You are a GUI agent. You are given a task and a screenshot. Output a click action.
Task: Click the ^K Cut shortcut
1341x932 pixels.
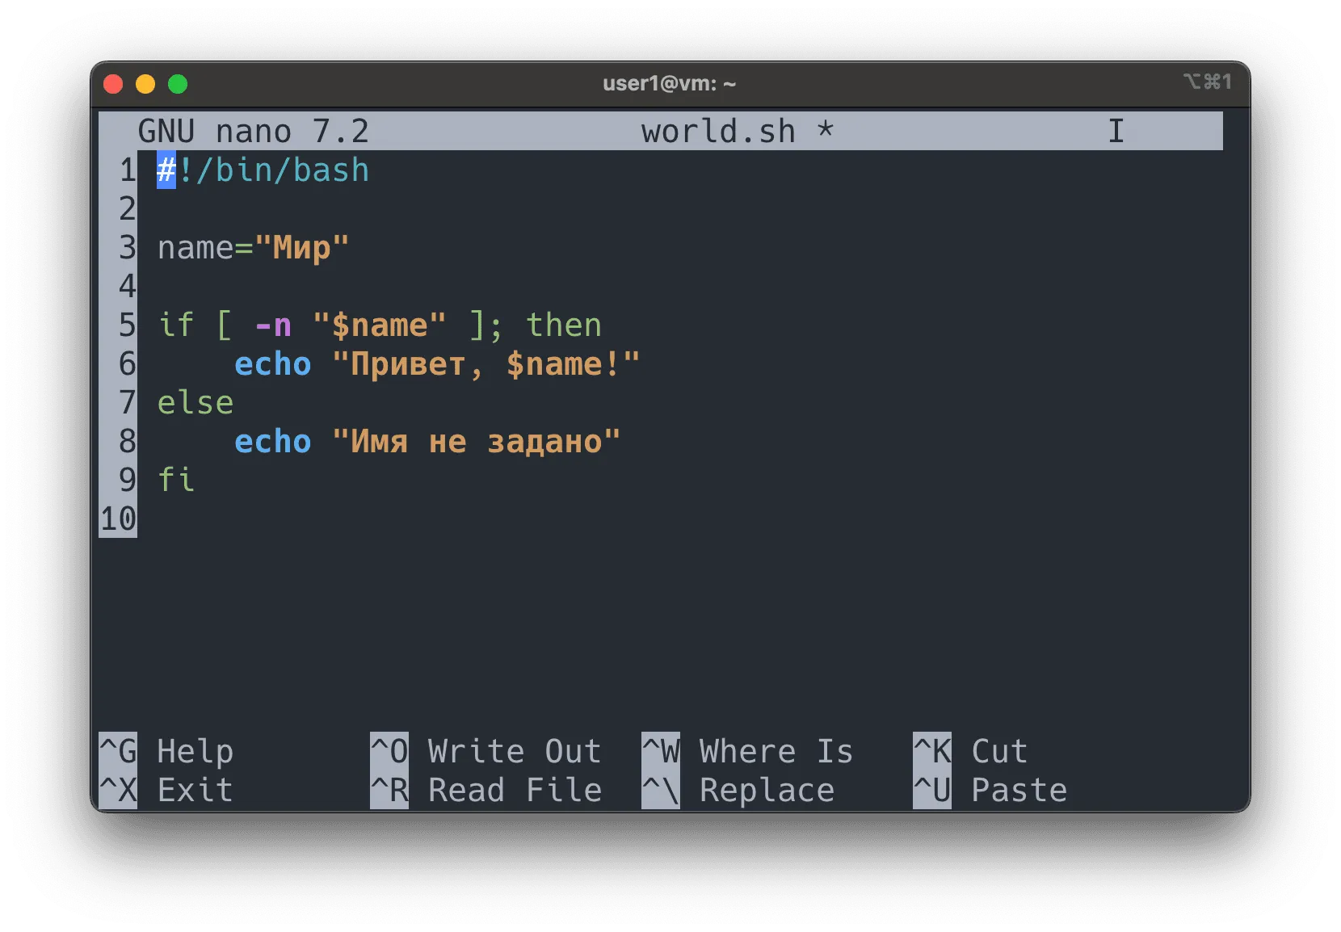pos(970,751)
